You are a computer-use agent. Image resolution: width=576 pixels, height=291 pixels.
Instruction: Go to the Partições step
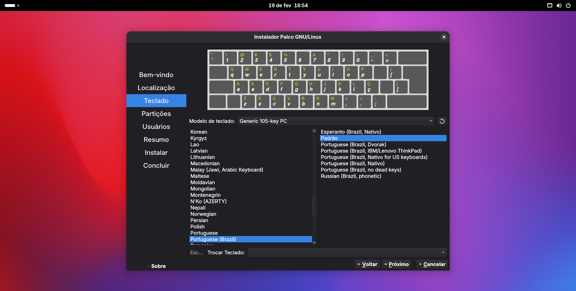pos(156,114)
